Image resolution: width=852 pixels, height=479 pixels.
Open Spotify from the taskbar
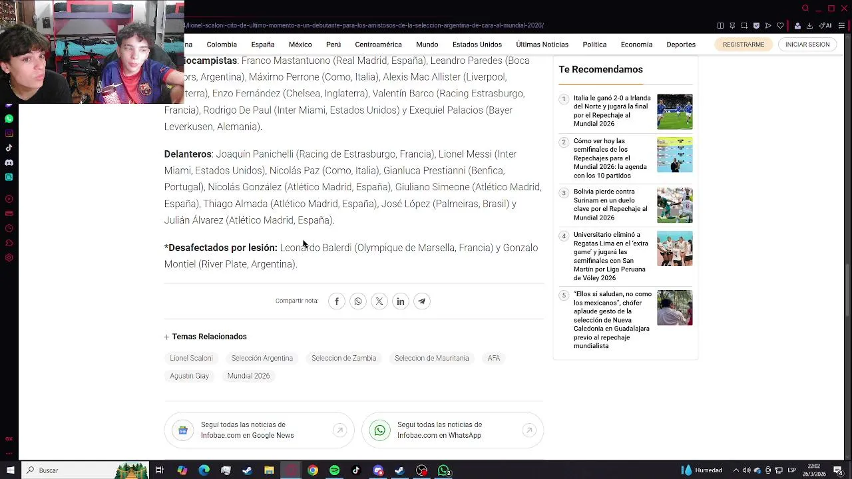[334, 470]
